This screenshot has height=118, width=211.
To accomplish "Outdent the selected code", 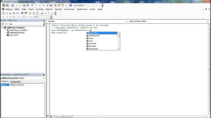I will [26, 13].
